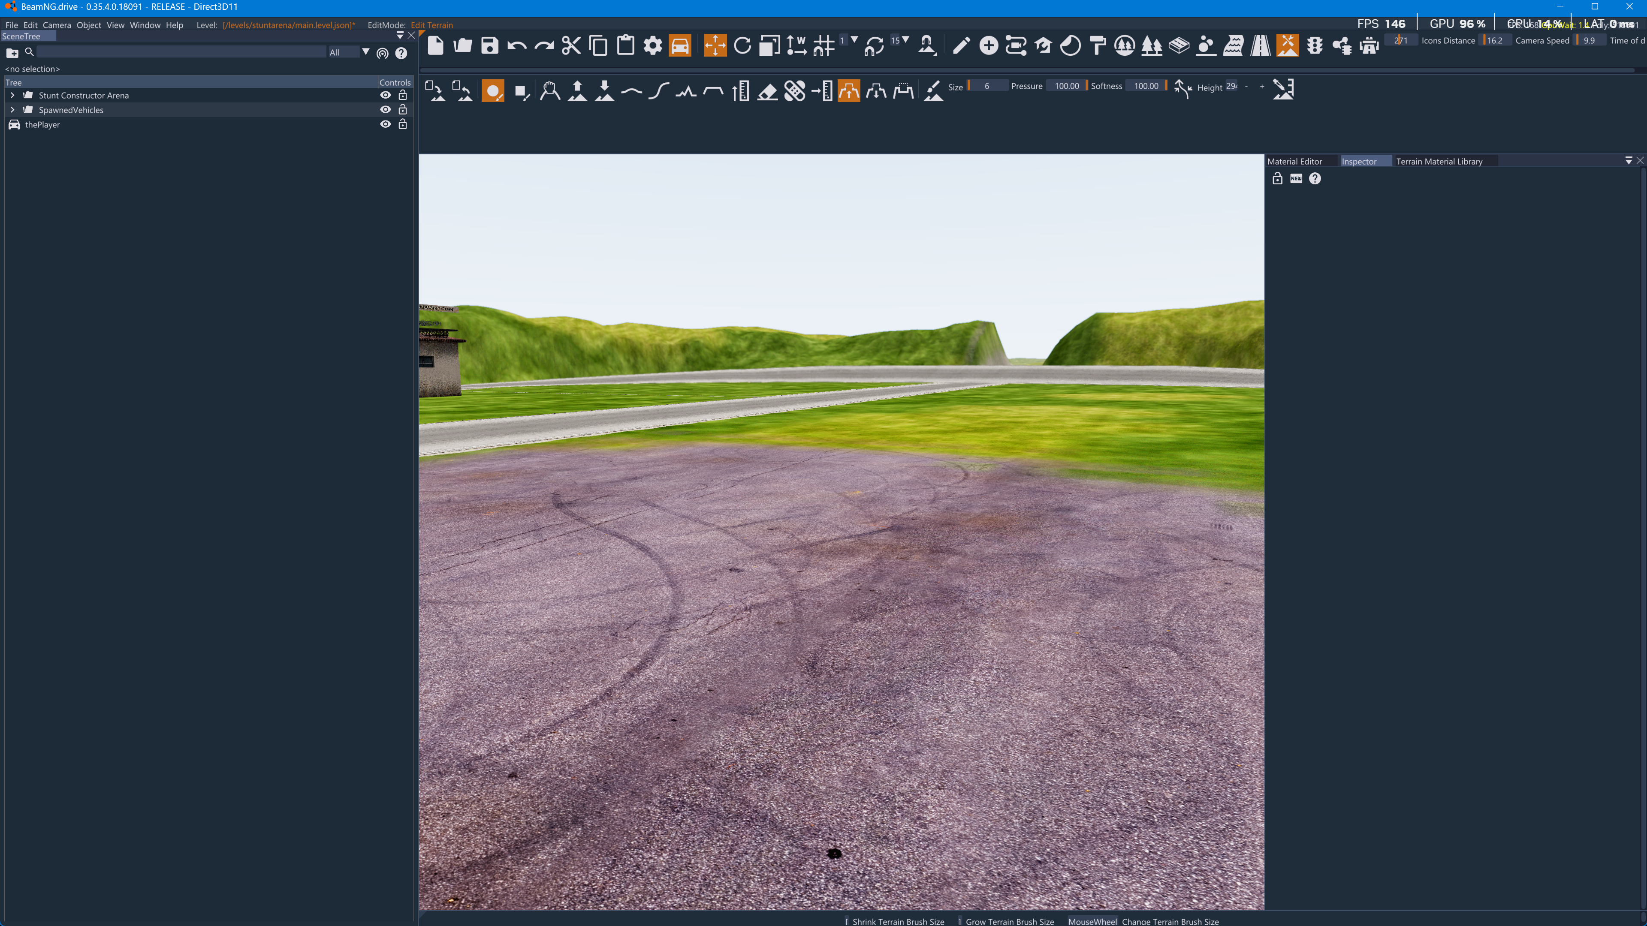Open the River editor wave icon

tap(1234, 45)
